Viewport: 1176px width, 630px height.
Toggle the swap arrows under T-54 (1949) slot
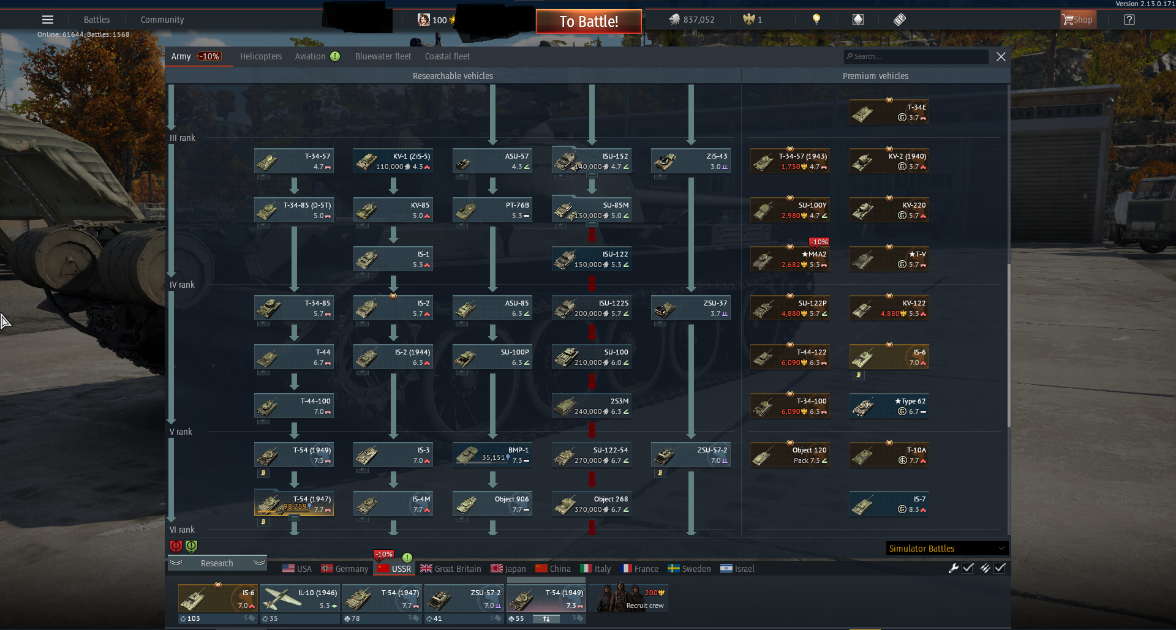[546, 619]
